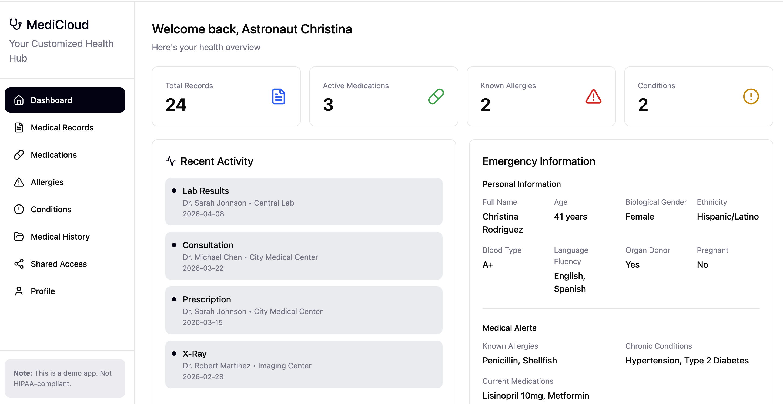Open the Consultation with Dr. Michael Chen

[303, 256]
